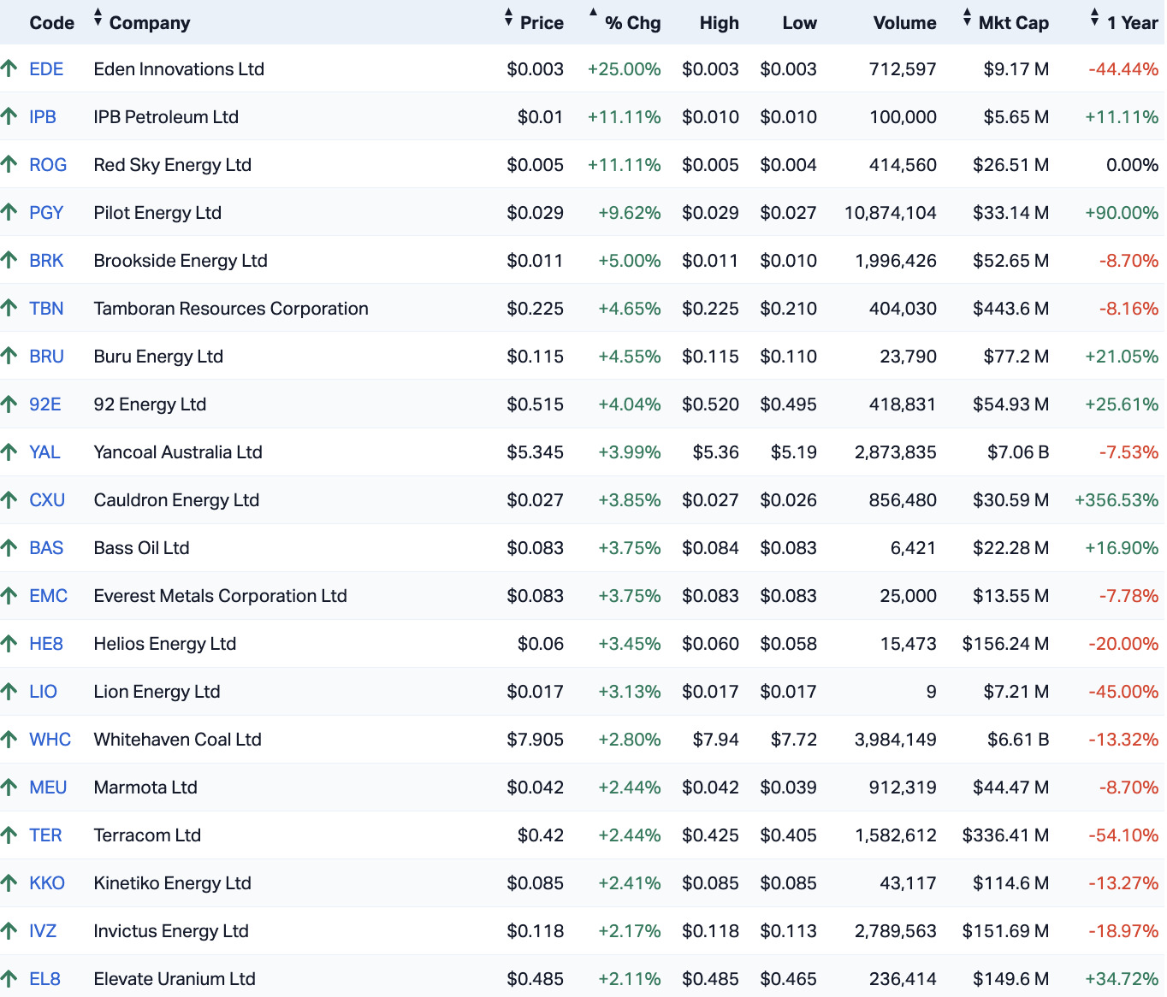This screenshot has width=1167, height=997.
Task: Open the TER stock code link
Action: [x=45, y=835]
